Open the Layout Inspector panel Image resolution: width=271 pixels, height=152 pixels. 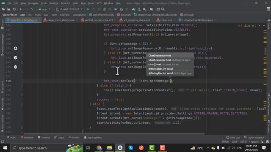pos(254,138)
